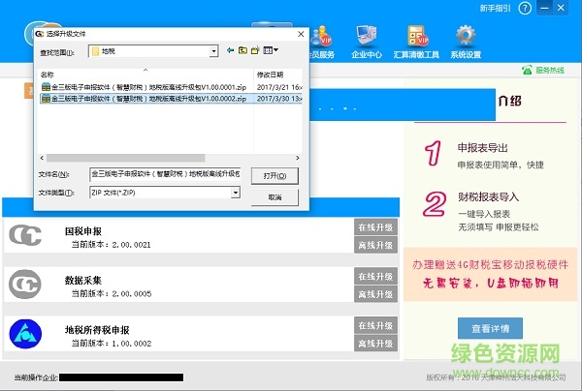Click the 国税申报 module logo icon
Viewport: 582px width, 391px height.
[x=25, y=235]
